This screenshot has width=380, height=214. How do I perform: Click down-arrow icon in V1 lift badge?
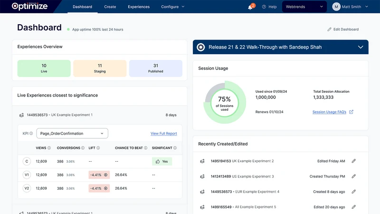point(105,175)
